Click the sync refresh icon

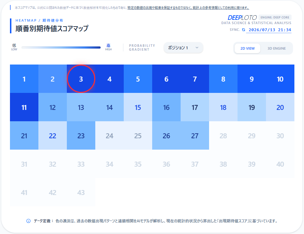coord(244,30)
